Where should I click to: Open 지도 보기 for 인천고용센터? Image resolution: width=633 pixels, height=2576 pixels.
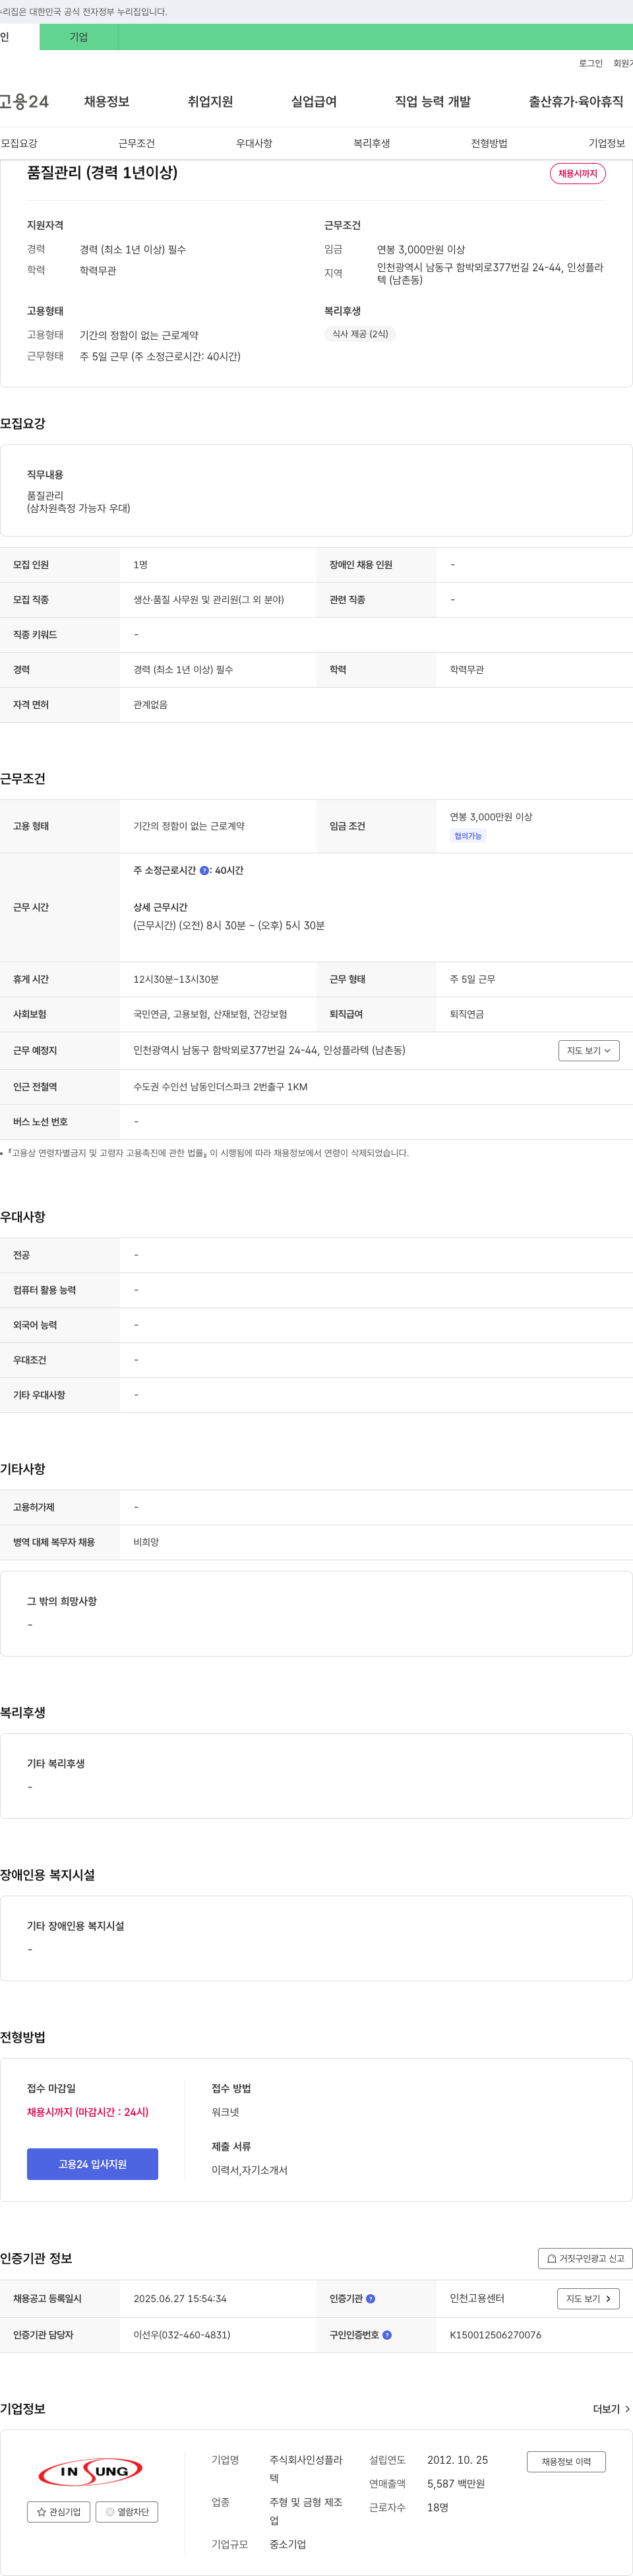pyautogui.click(x=588, y=2298)
